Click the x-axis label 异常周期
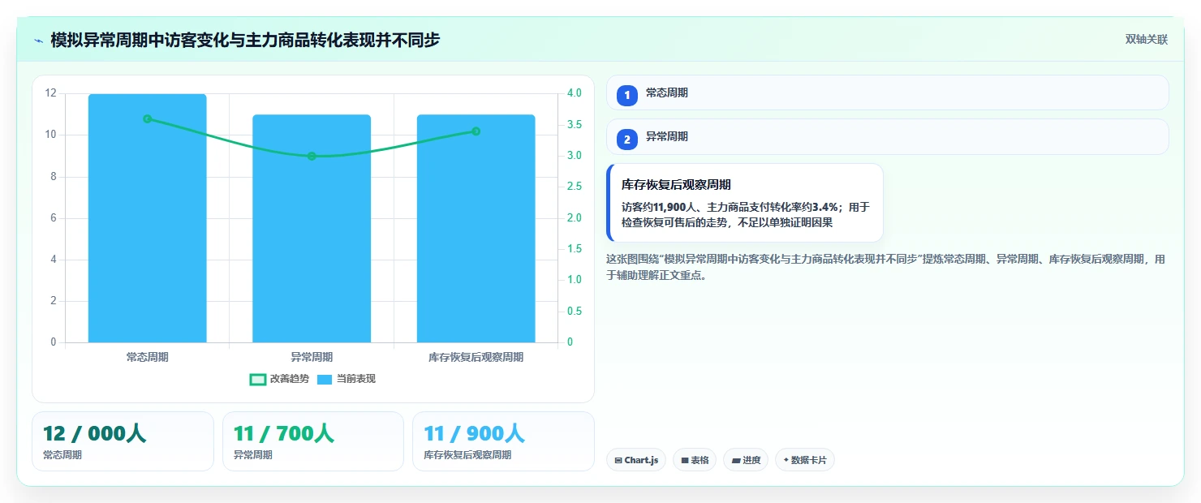Viewport: 1201px width, 503px height. click(312, 357)
